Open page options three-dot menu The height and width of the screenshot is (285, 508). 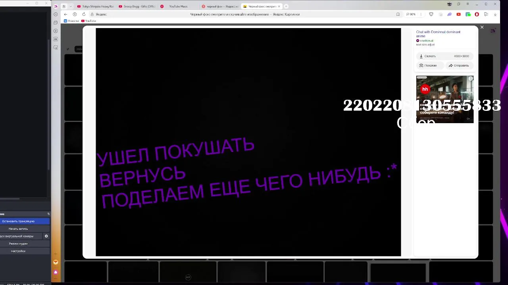[421, 14]
